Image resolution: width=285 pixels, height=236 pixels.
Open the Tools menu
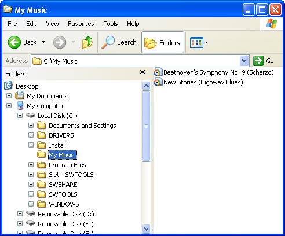(x=111, y=24)
